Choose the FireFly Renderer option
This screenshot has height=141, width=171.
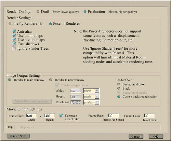(10, 24)
